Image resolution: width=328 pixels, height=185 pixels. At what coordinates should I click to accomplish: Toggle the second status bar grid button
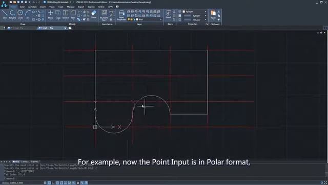pos(49,183)
